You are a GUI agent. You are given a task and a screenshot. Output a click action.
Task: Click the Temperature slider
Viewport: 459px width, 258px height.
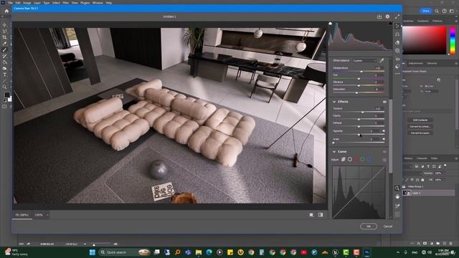coord(359,72)
